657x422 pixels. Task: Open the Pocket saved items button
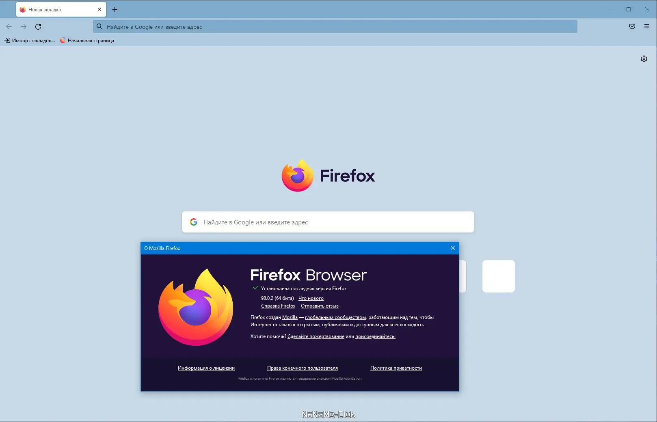coord(632,27)
